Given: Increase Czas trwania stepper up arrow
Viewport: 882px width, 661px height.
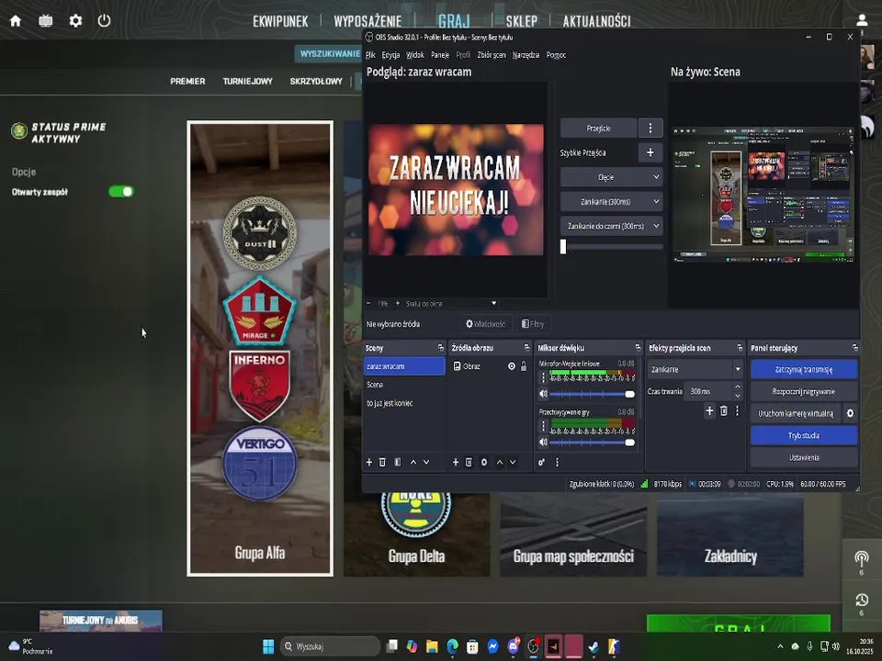Looking at the screenshot, I should pyautogui.click(x=738, y=387).
